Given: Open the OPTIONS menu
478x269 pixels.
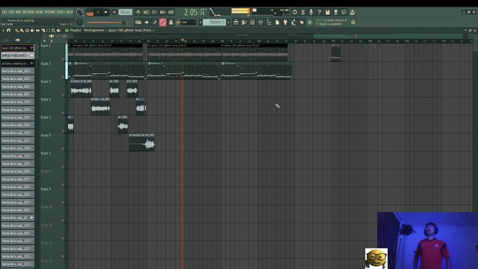Looking at the screenshot, I should coord(50,12).
